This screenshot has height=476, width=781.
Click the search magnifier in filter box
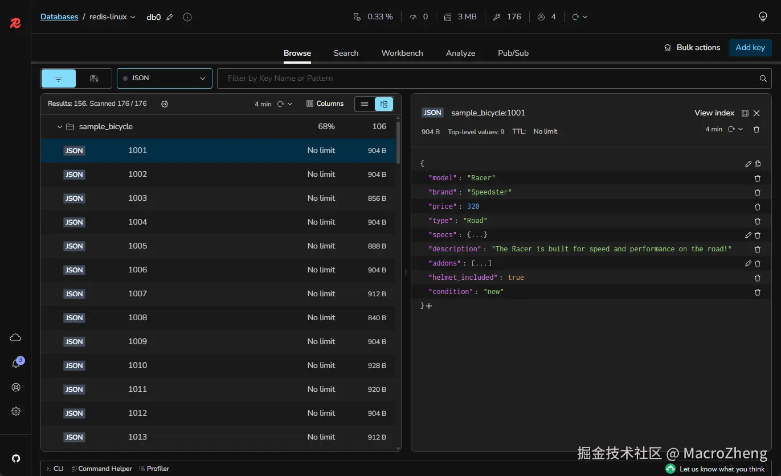pos(763,78)
